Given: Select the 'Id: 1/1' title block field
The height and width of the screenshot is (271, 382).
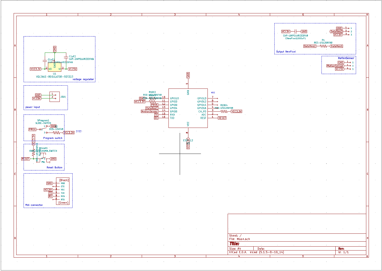Looking at the screenshot, I should 343,252.
